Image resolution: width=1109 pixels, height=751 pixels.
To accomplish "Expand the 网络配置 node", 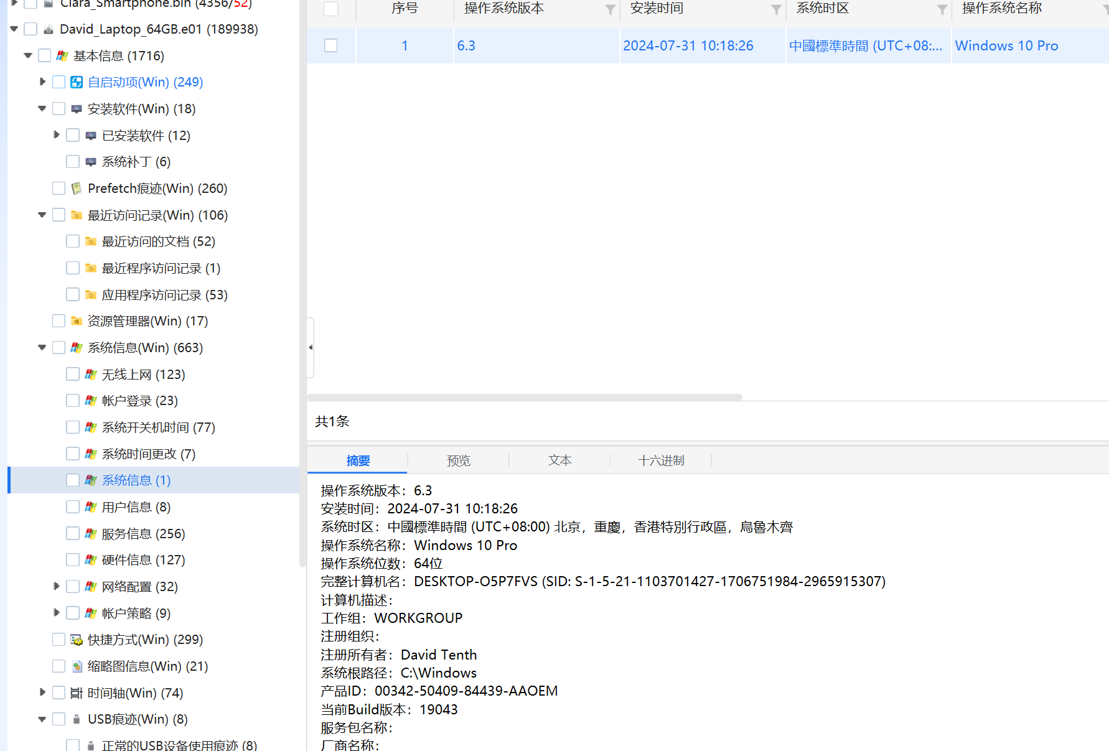I will pyautogui.click(x=57, y=586).
